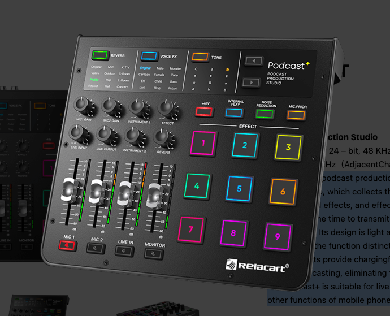Screen dimensions: 390x316
Task: Mute the MONITOR channel on the foreground mixer
Action: 154,254
